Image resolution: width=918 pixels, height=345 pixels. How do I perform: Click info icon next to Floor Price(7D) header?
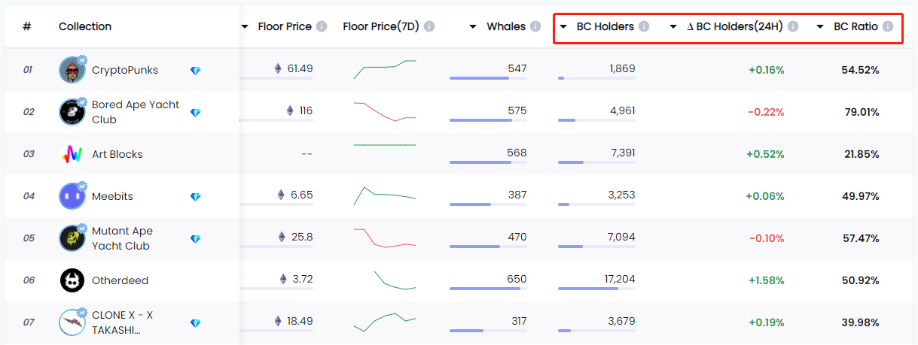(x=429, y=26)
